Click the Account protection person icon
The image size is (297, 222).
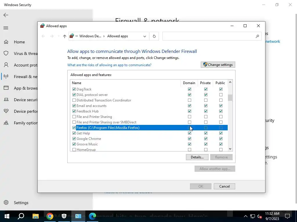click(x=6, y=65)
